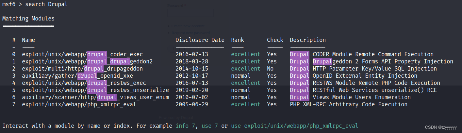Viewport: 462px width, 133px height.
Task: Click the 'Name' column header
Action: click(28, 40)
